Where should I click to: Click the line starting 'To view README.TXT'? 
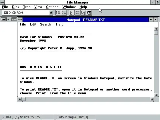[86, 78]
